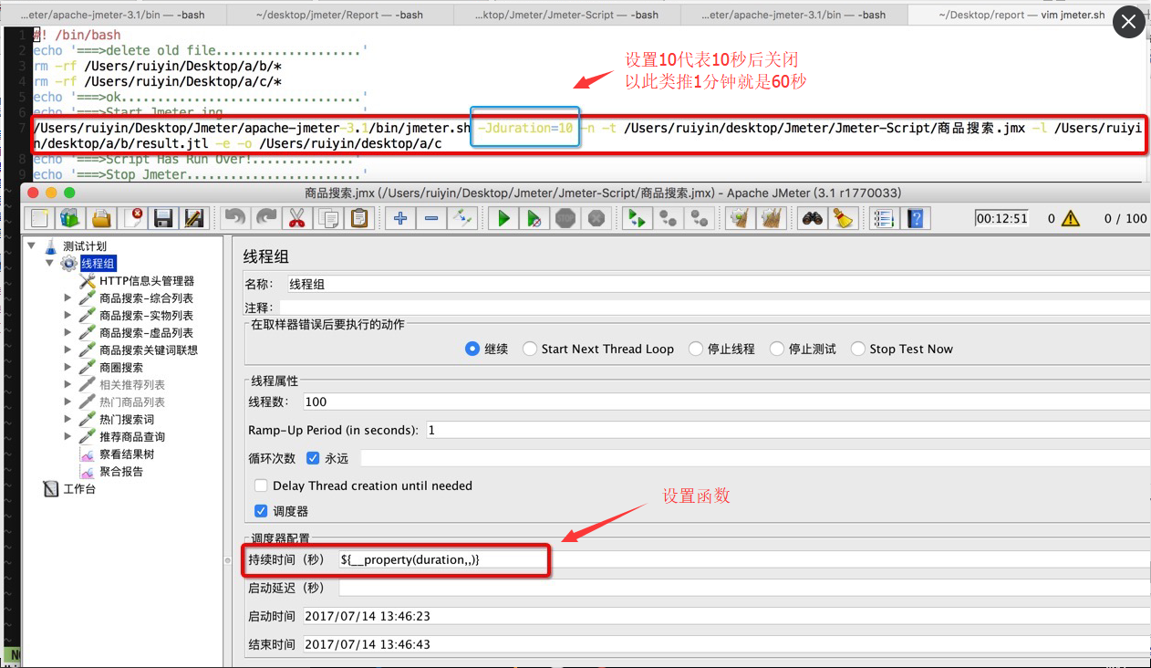This screenshot has width=1151, height=668.
Task: Switch to the vim jmeter.sh terminal tab
Action: [x=1021, y=15]
